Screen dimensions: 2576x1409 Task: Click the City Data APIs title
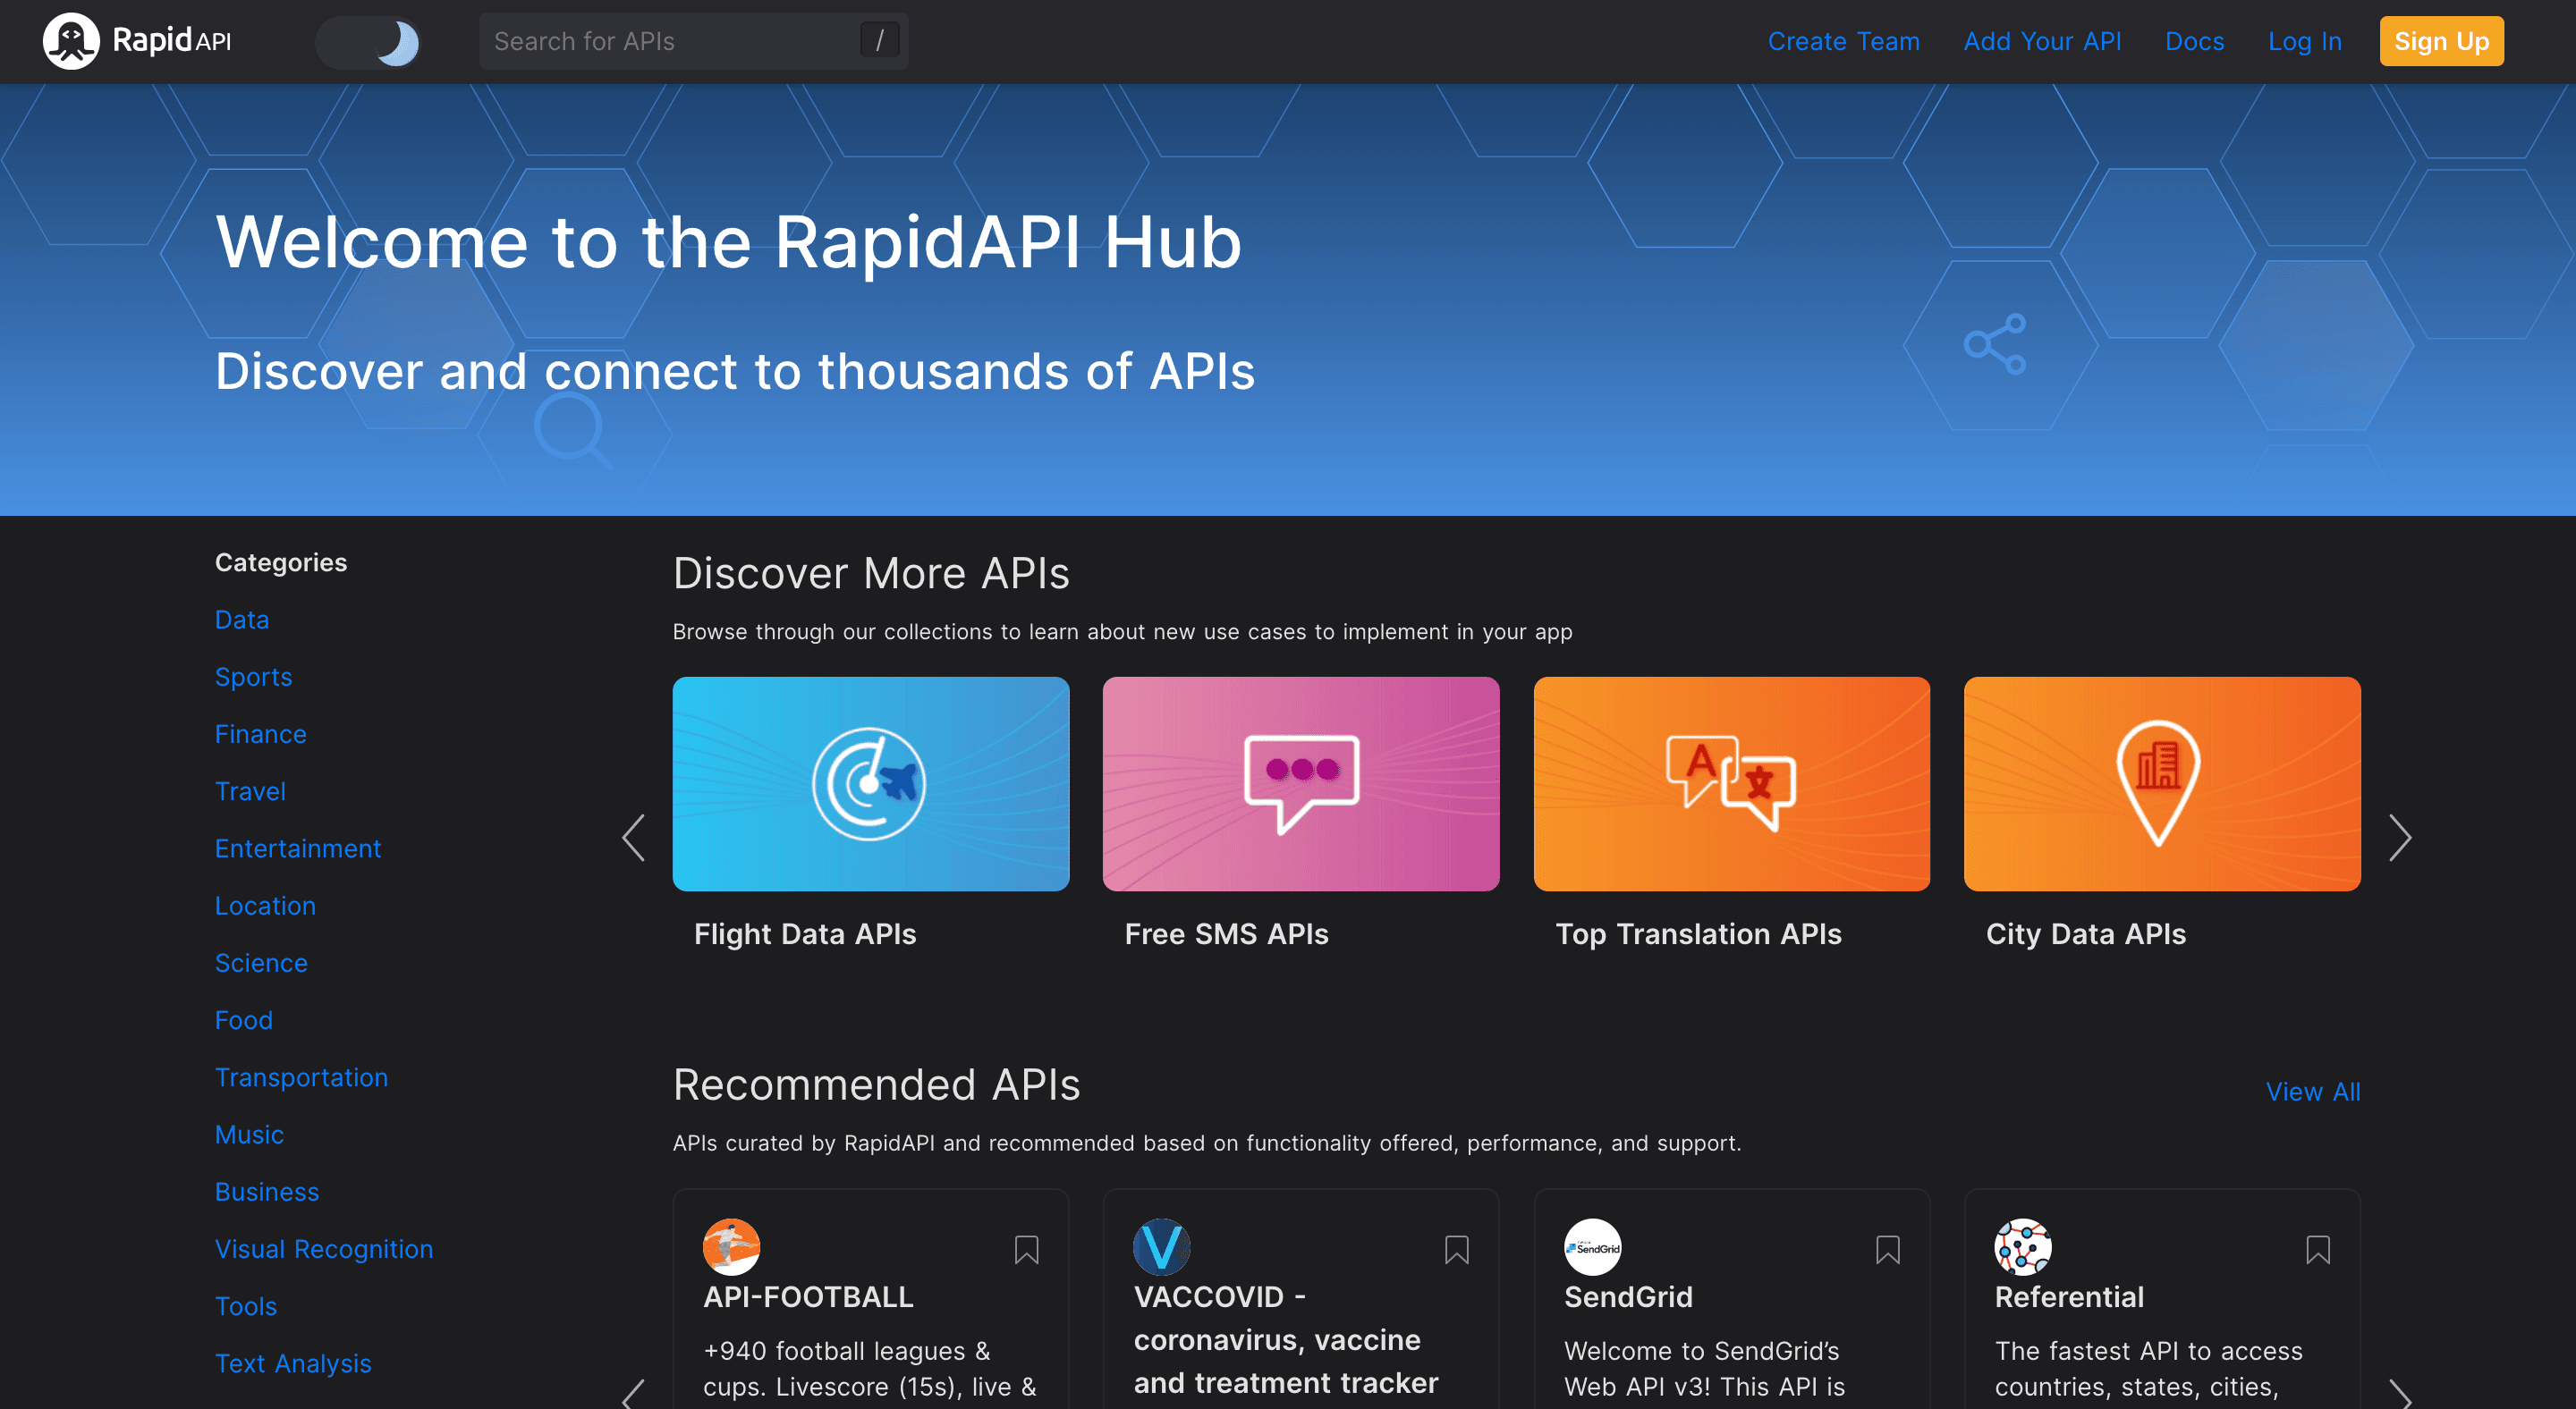tap(2086, 934)
